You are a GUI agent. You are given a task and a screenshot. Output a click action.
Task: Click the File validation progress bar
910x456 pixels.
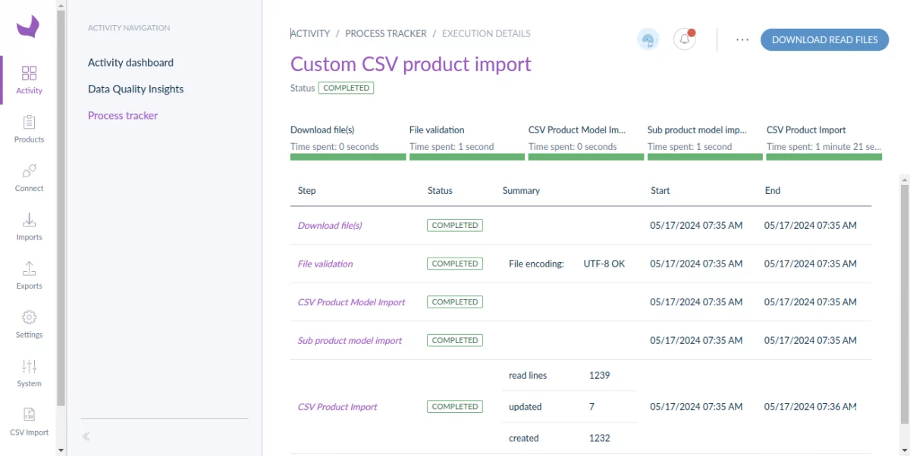466,157
